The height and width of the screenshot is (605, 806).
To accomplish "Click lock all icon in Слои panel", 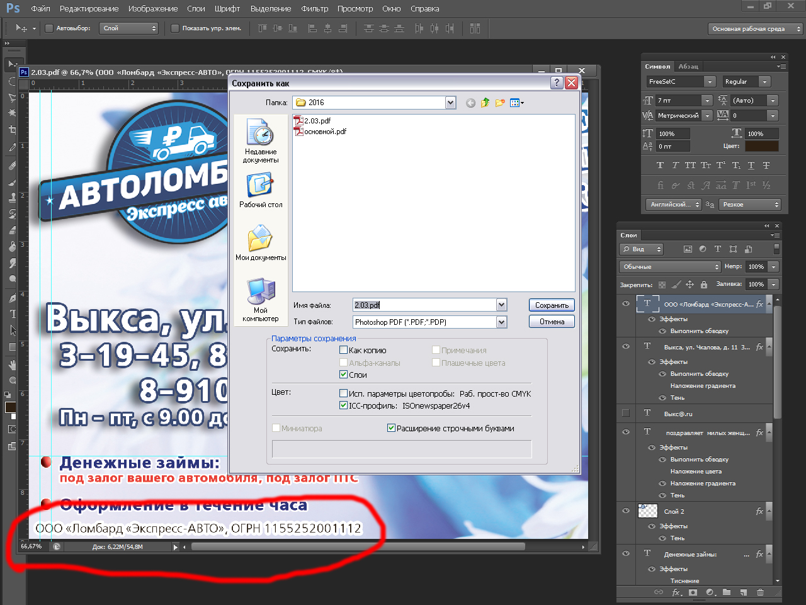I will [x=704, y=285].
